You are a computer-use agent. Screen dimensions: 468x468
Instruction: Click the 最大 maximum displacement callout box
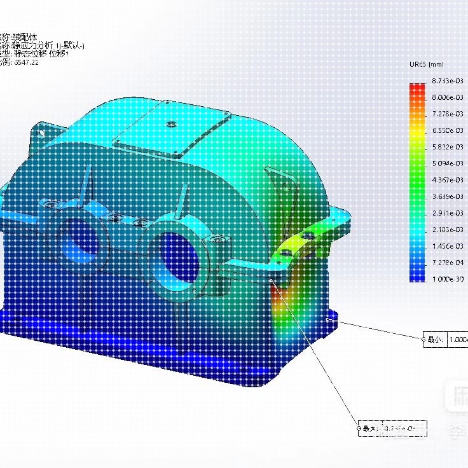(x=392, y=429)
